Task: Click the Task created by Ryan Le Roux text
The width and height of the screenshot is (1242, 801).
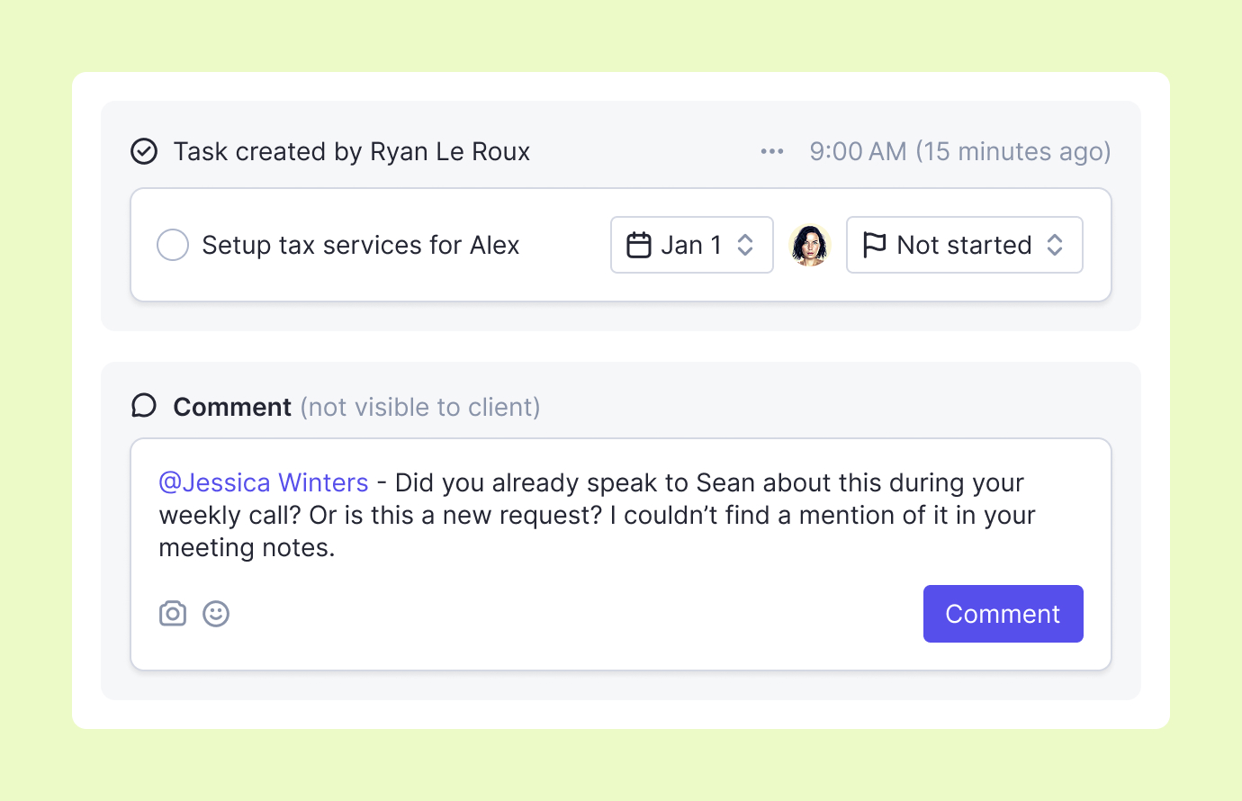Action: [351, 151]
